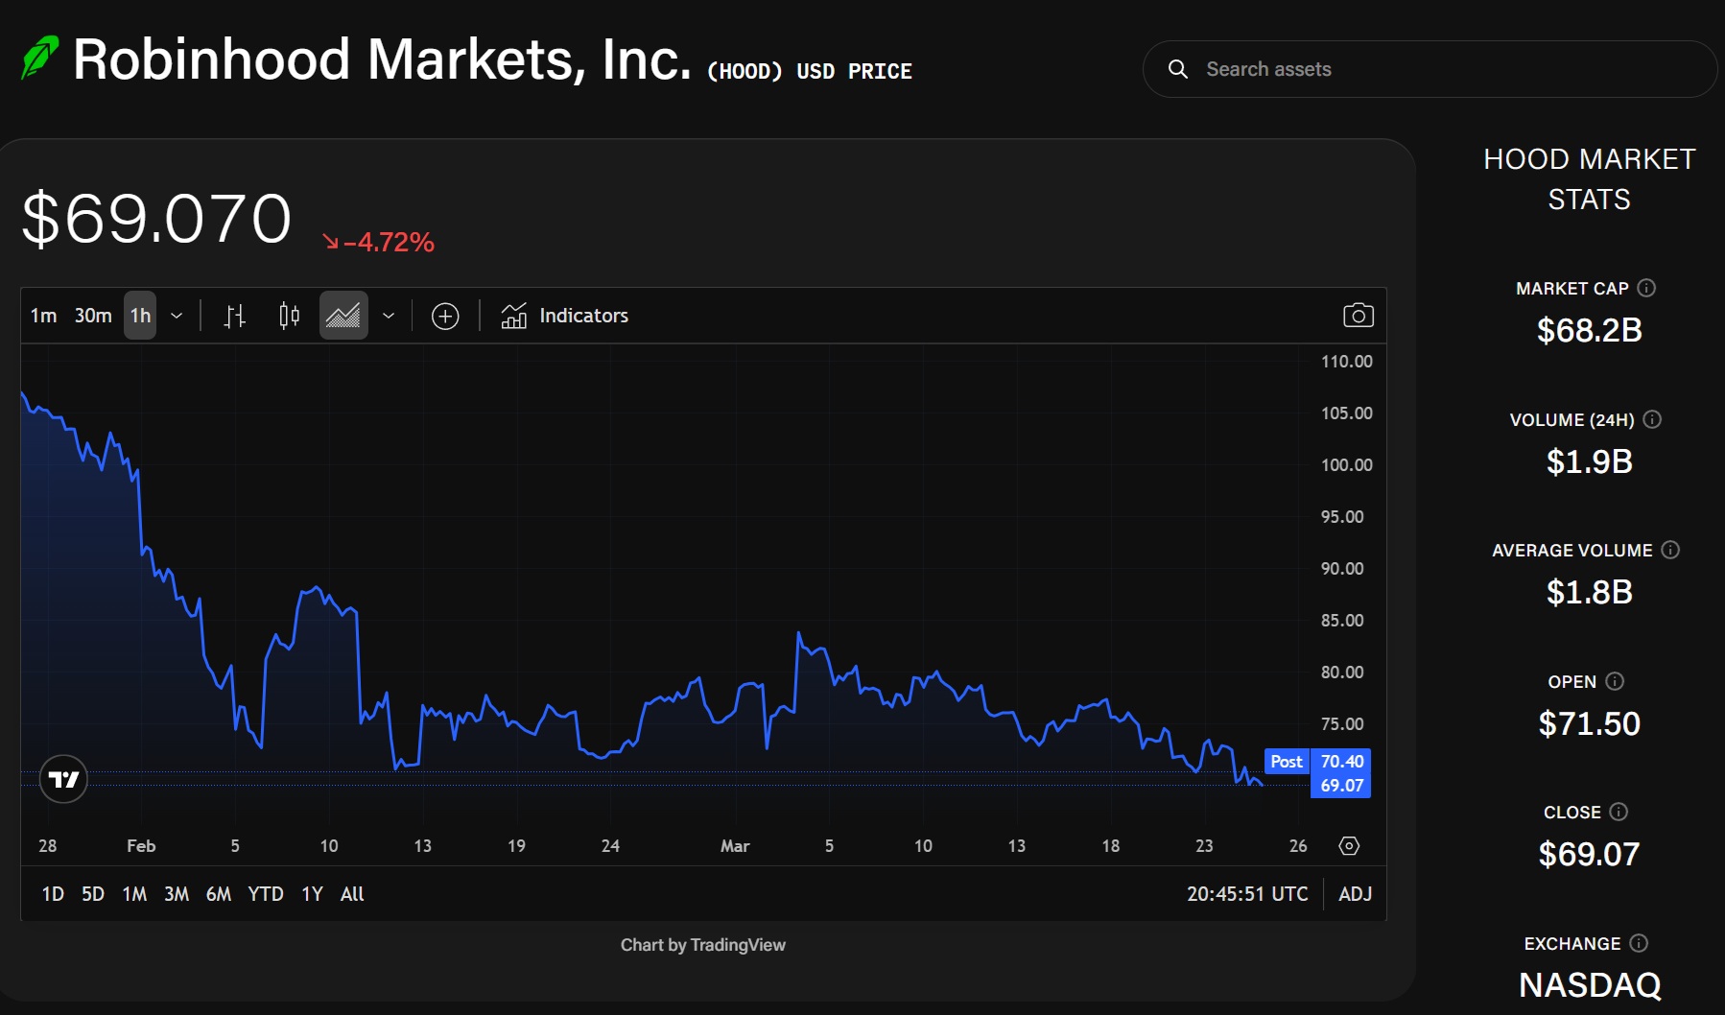
Task: Click the Robinhood feather logo
Action: pos(40,59)
